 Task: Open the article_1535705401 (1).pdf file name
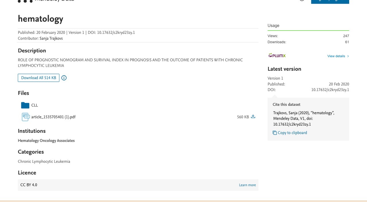point(53,117)
